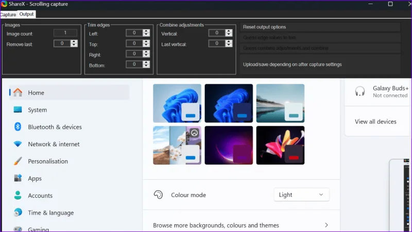Click the Galaxy Buds+ headphones icon

[359, 91]
